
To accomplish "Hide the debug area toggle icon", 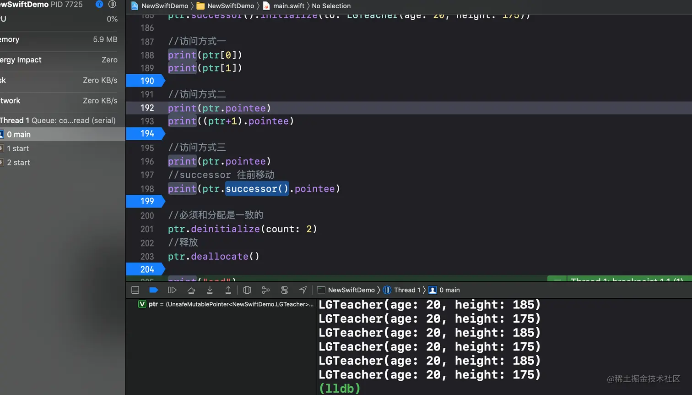I will [135, 290].
